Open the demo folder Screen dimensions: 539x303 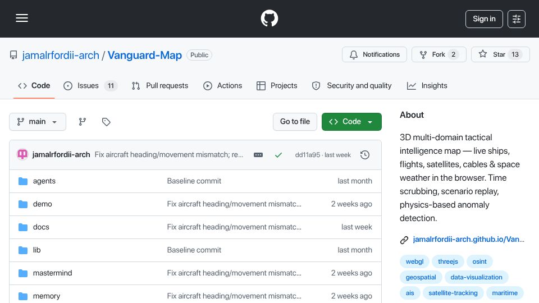tap(42, 204)
